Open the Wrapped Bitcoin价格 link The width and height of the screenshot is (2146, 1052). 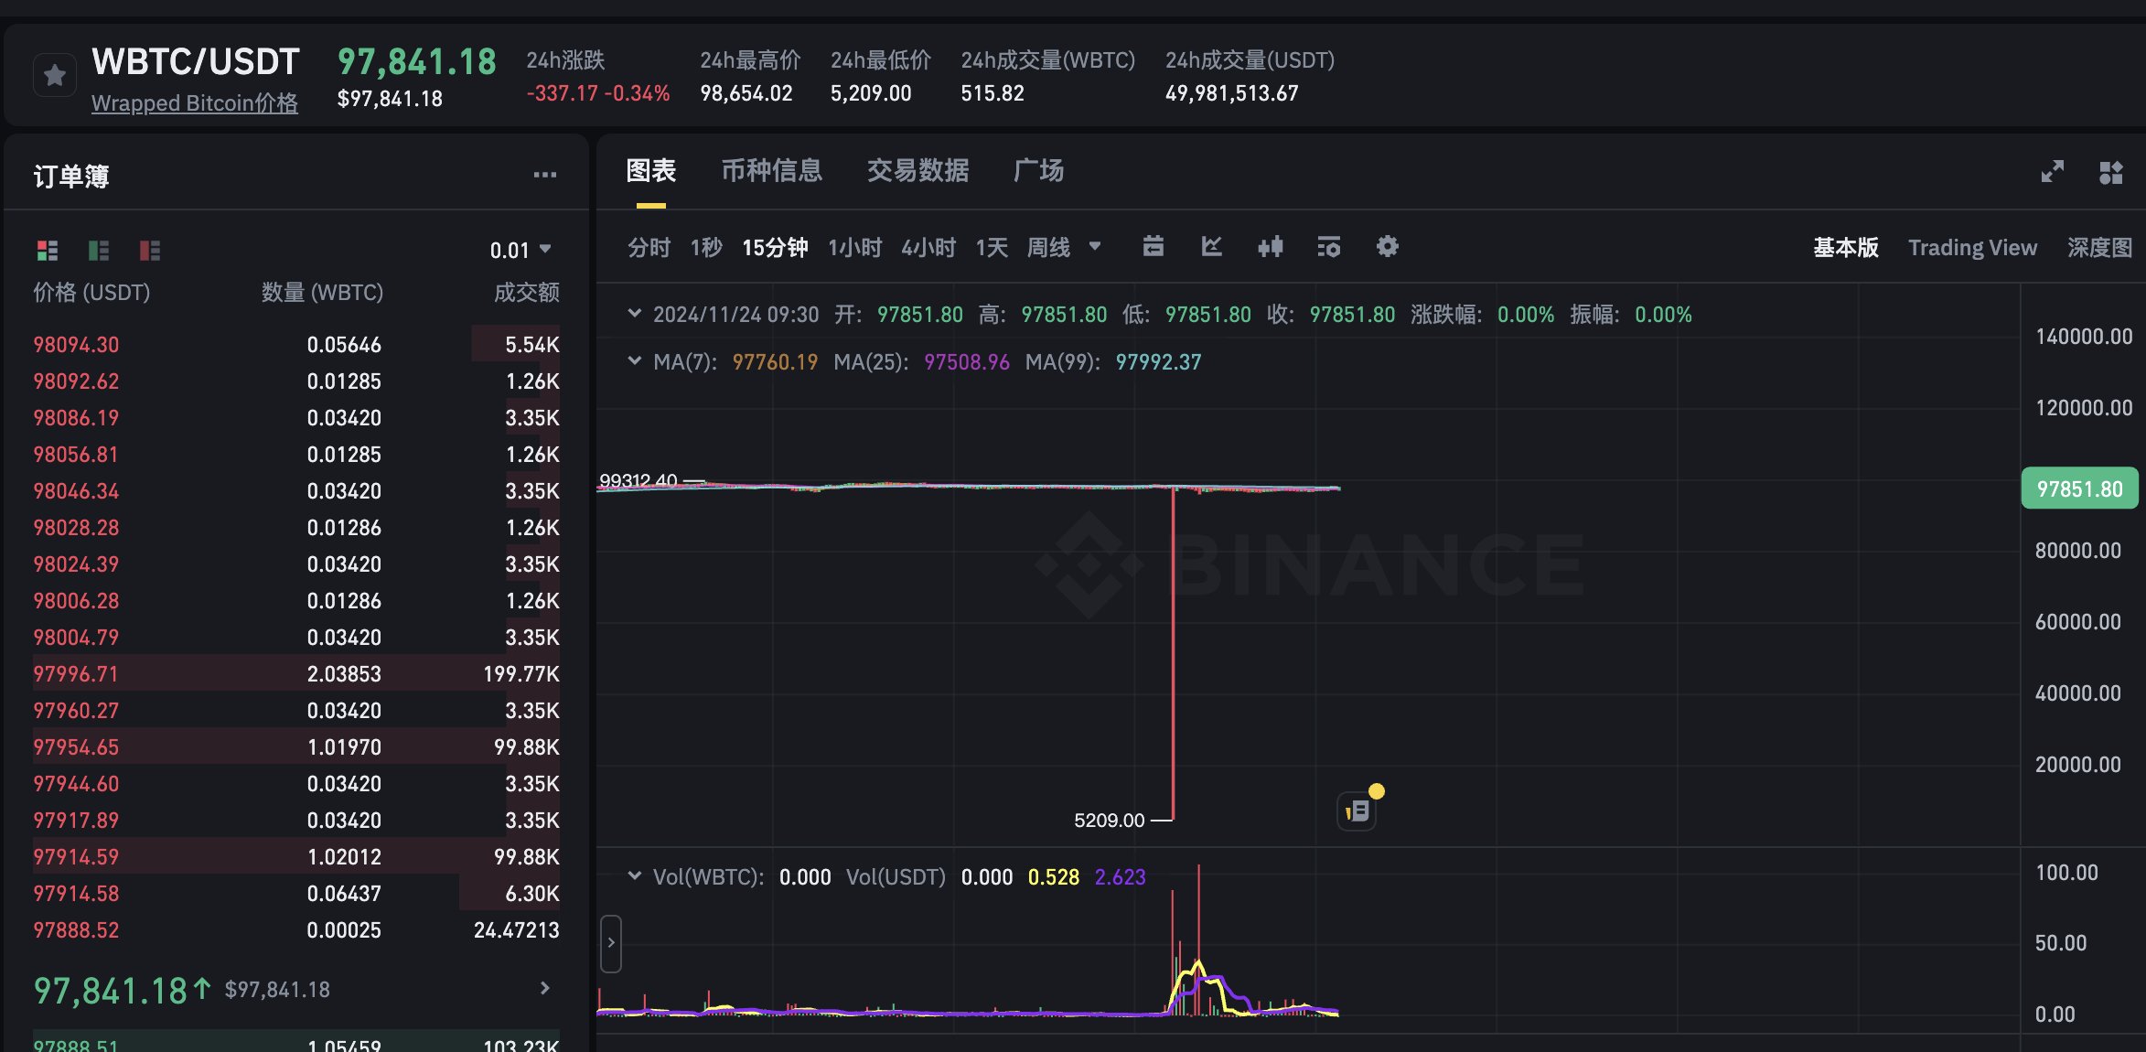tap(194, 103)
